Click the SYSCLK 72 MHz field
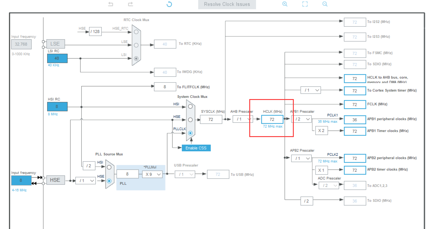 211,119
